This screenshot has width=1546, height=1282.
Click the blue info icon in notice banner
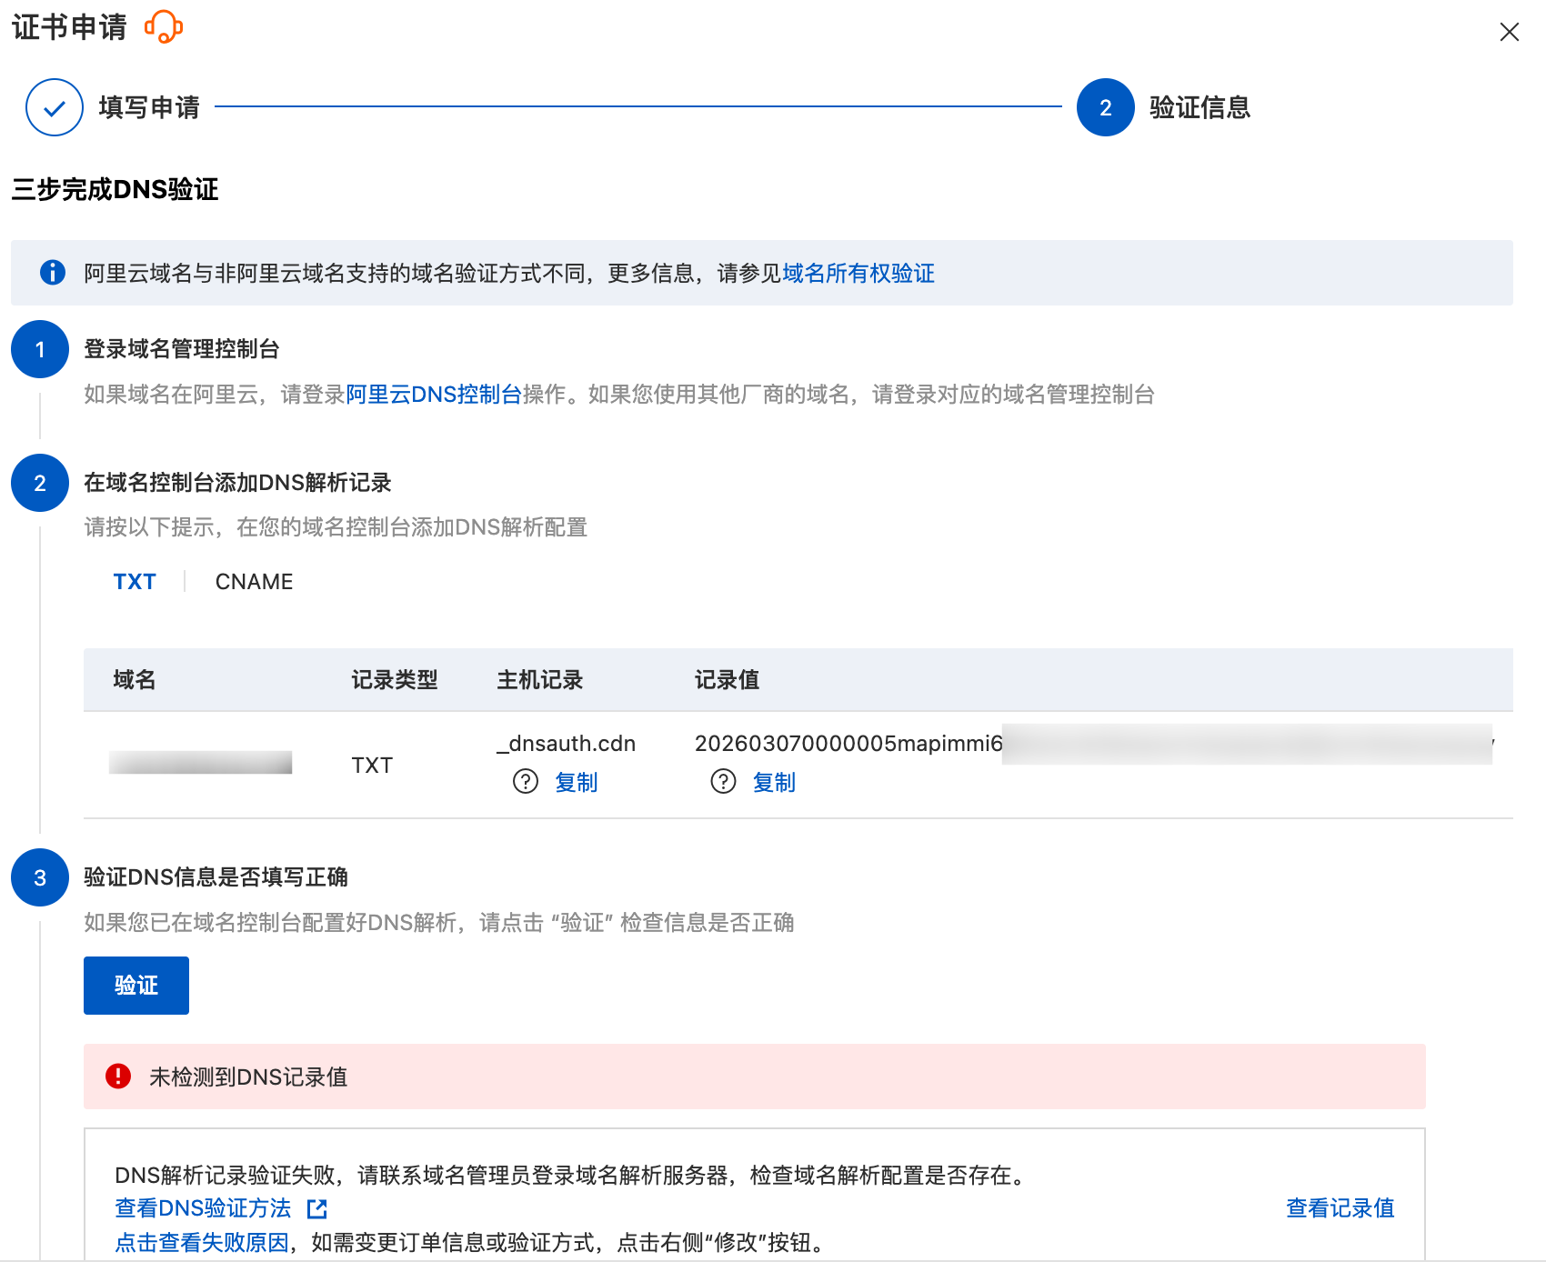pos(53,273)
